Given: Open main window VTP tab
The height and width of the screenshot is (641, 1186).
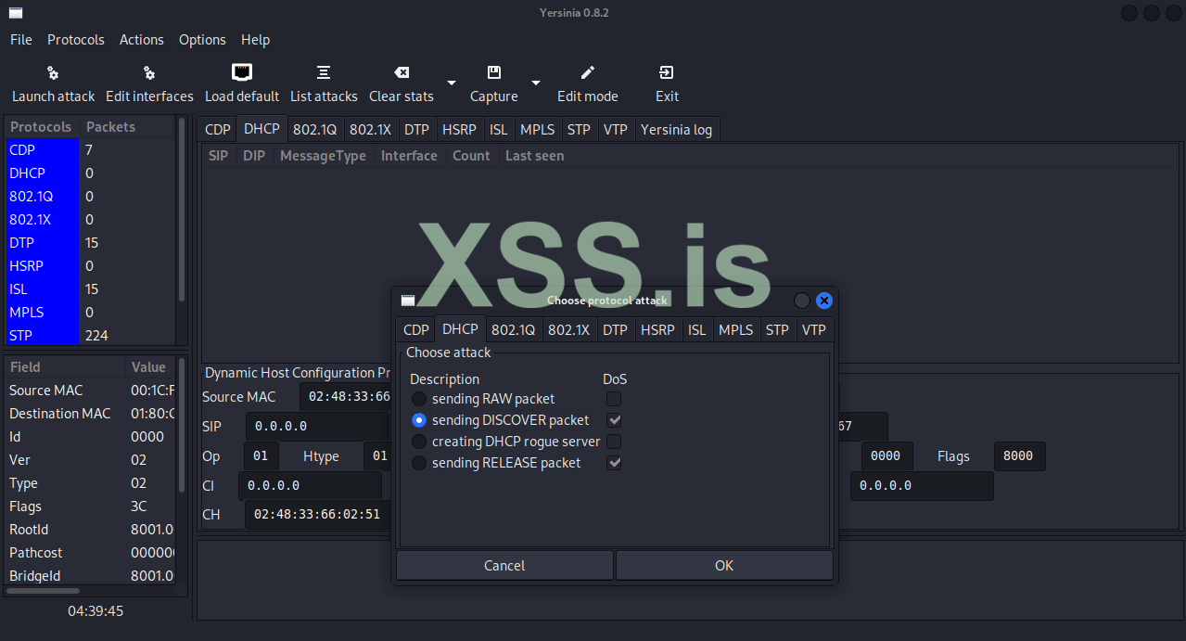Looking at the screenshot, I should [x=615, y=129].
